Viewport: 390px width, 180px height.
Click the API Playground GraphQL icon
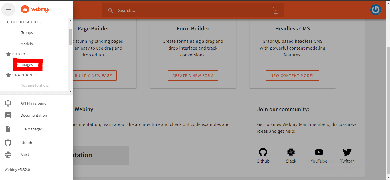tap(8, 103)
